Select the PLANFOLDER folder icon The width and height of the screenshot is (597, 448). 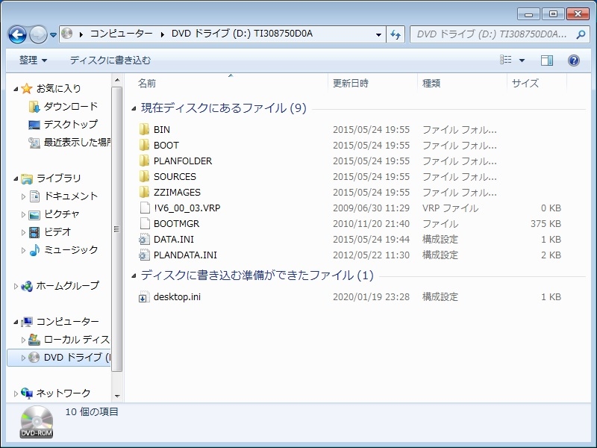pyautogui.click(x=144, y=161)
